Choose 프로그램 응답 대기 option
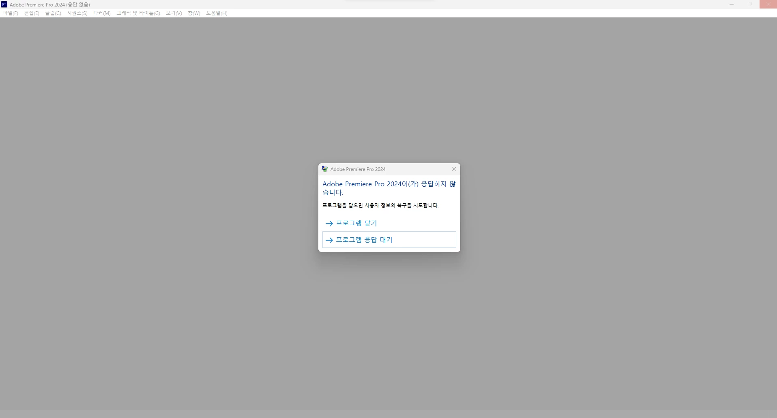The height and width of the screenshot is (418, 777). tap(389, 240)
